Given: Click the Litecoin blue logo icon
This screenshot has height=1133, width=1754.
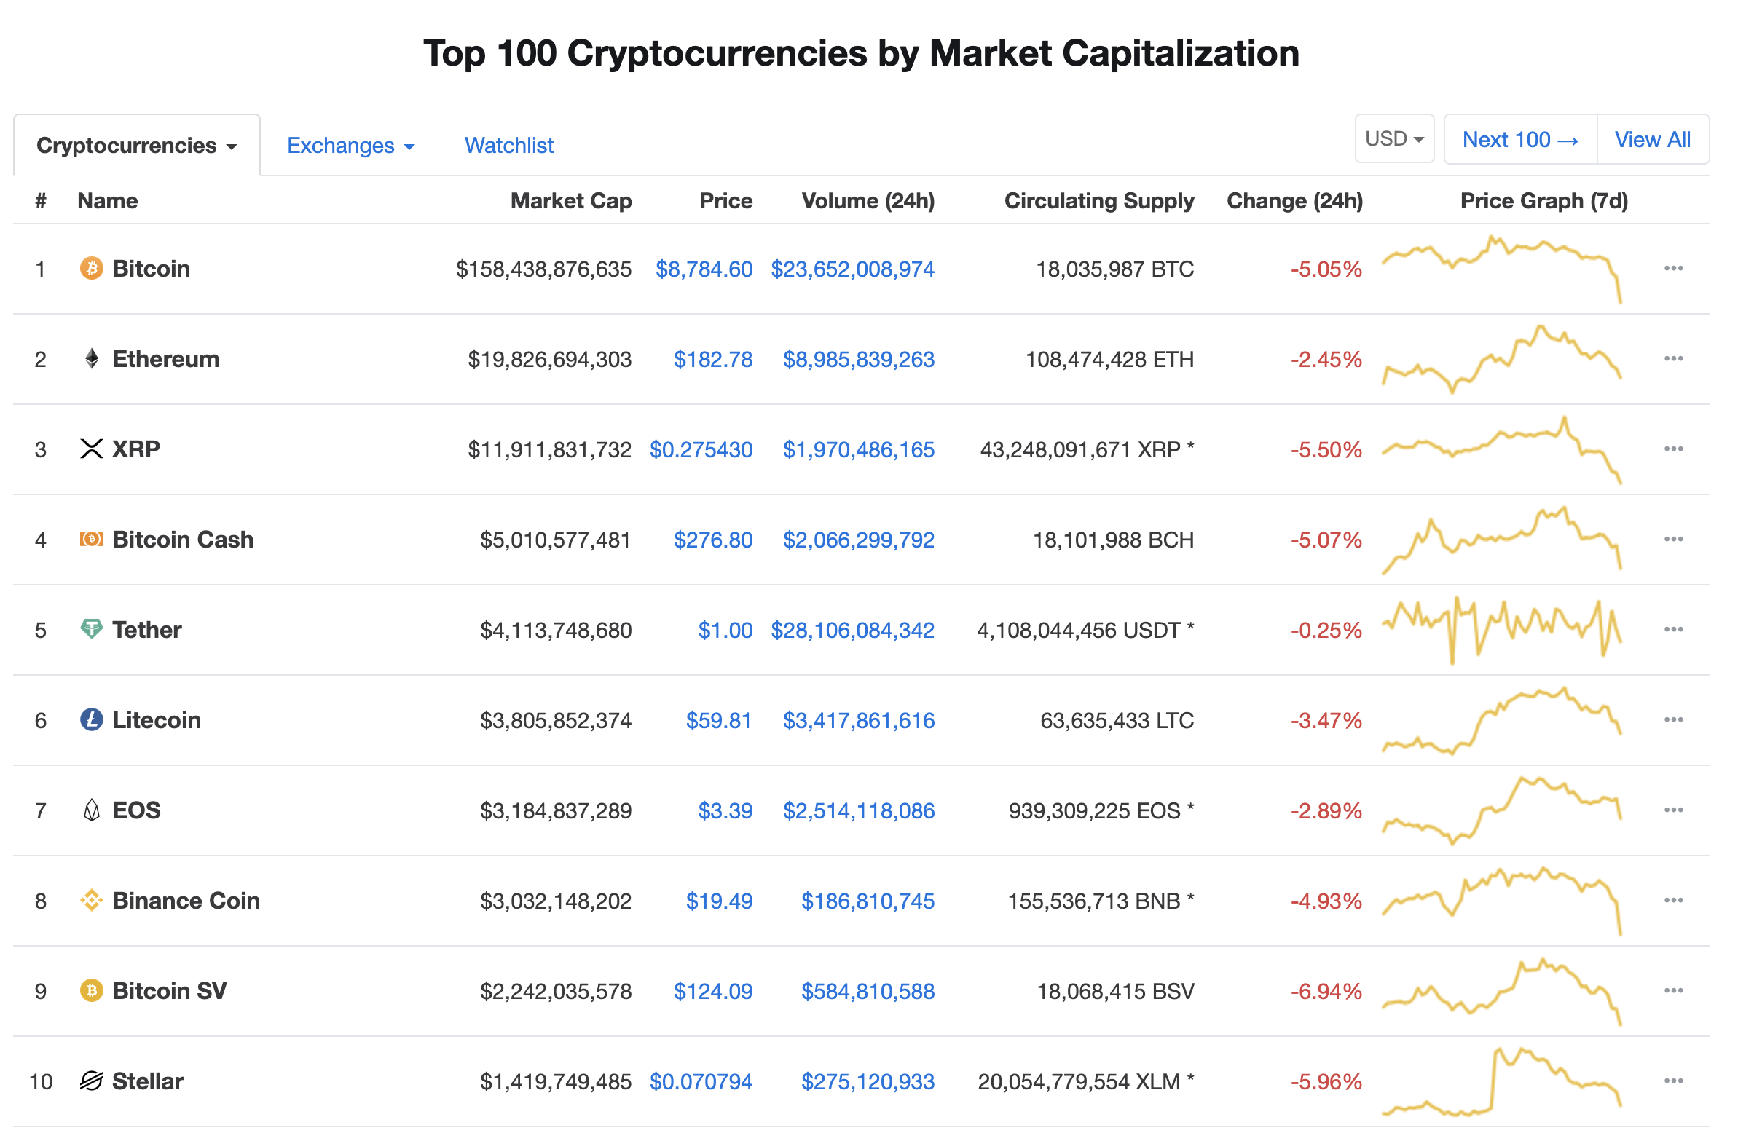Looking at the screenshot, I should [x=91, y=719].
